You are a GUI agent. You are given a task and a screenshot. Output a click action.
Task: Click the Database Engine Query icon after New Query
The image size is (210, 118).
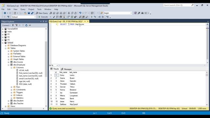point(51,13)
